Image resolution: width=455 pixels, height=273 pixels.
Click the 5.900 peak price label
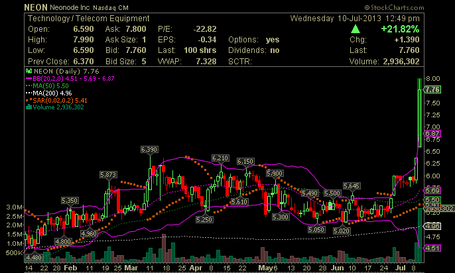(275, 174)
